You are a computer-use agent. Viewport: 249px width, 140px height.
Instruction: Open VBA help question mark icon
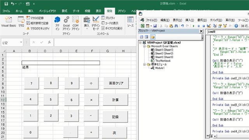[236, 26]
